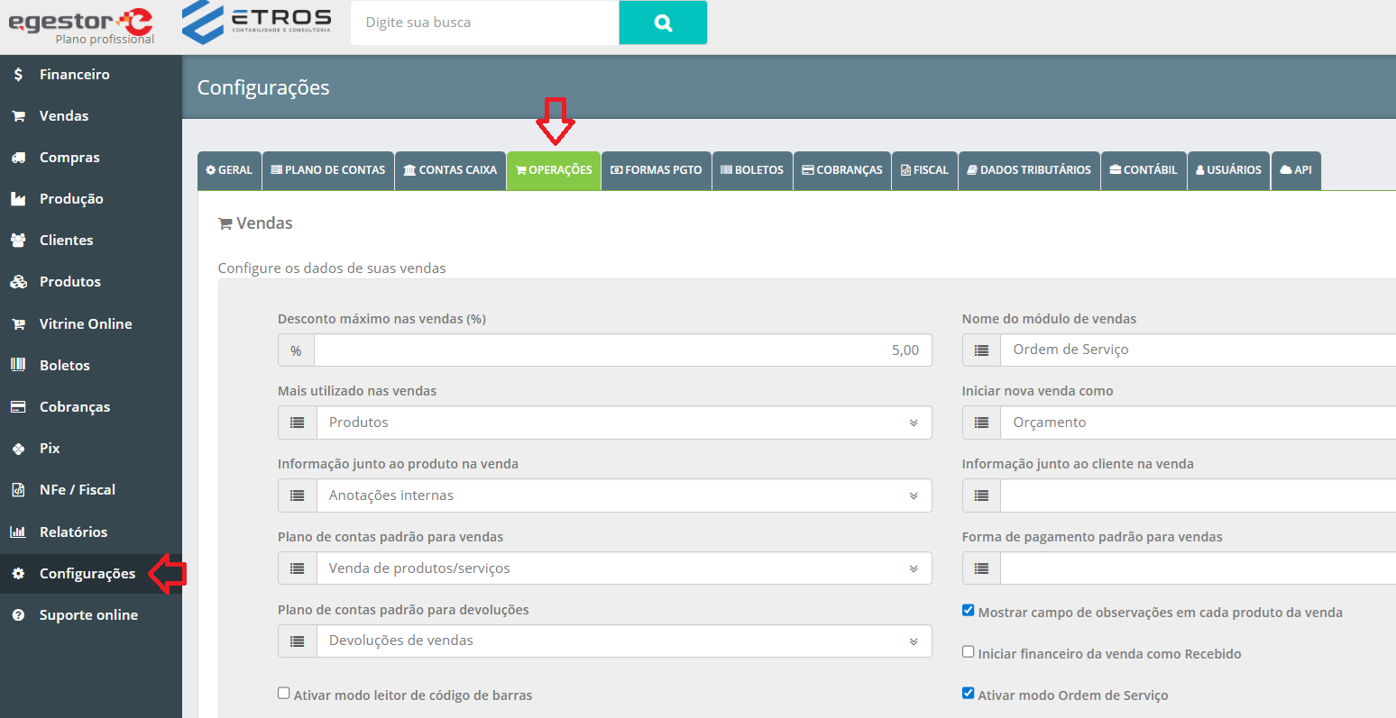Click list icon beside 'Orçamento'
Screen dimensions: 1396x718
click(981, 423)
